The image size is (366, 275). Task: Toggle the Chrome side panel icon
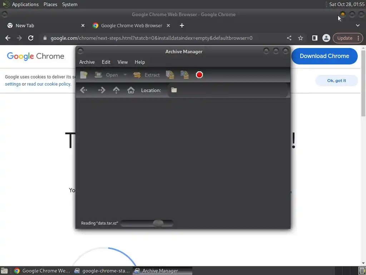coord(315,38)
